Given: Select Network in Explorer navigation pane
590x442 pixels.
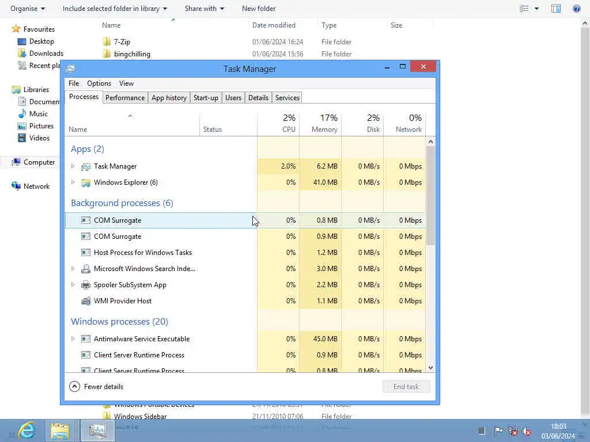Looking at the screenshot, I should (31, 186).
